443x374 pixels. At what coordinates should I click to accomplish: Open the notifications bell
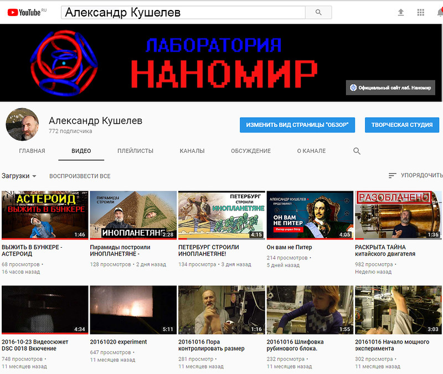coord(440,12)
